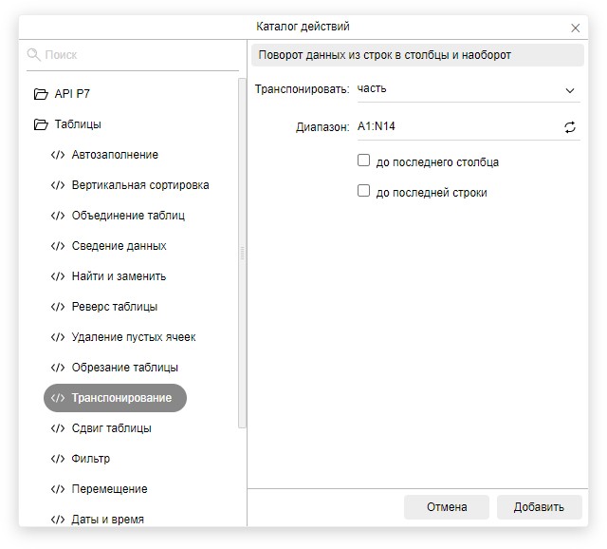607x549 pixels.
Task: Click the code icon beside Автозаполнение
Action: click(x=58, y=155)
